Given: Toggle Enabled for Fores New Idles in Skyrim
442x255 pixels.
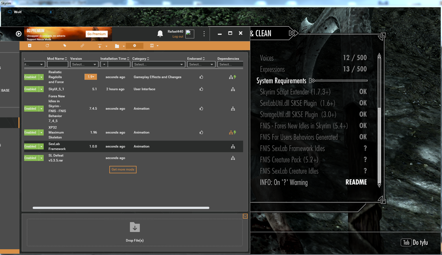Looking at the screenshot, I should (x=31, y=109).
